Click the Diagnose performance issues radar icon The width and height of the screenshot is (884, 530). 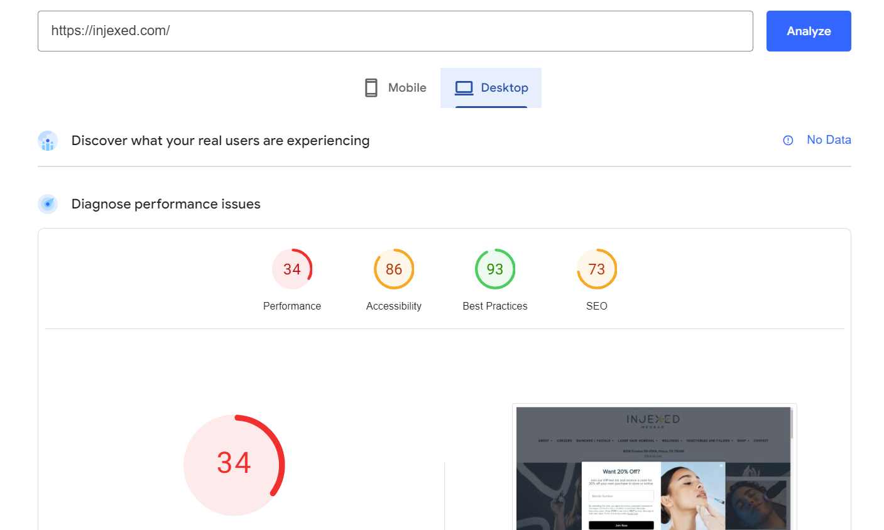(x=48, y=204)
